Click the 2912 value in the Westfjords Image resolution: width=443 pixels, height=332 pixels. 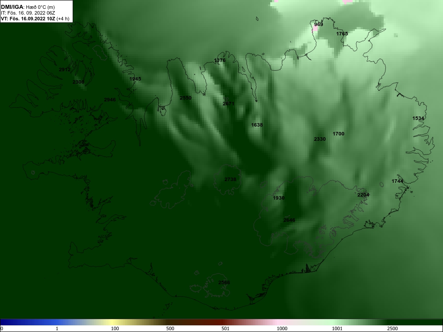65,69
